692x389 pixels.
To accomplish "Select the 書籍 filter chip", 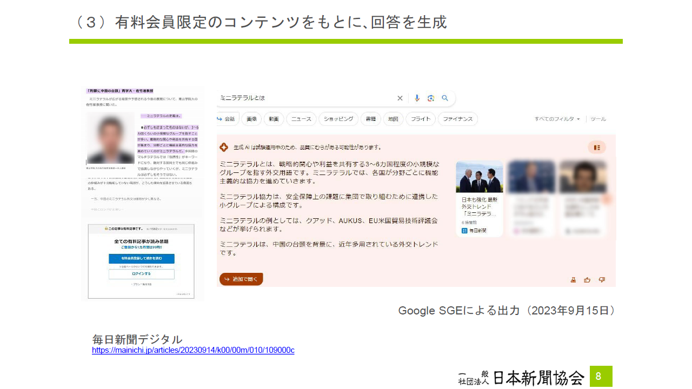I will (371, 119).
